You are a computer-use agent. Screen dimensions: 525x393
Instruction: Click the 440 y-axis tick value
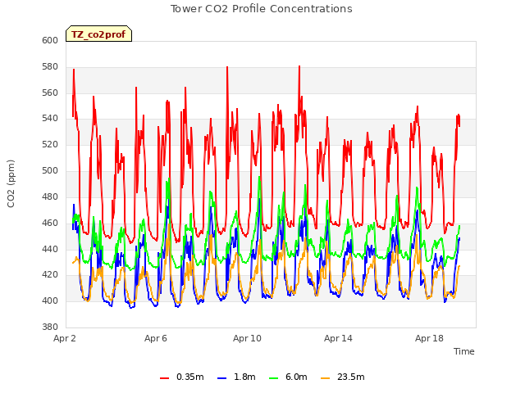click(50, 249)
